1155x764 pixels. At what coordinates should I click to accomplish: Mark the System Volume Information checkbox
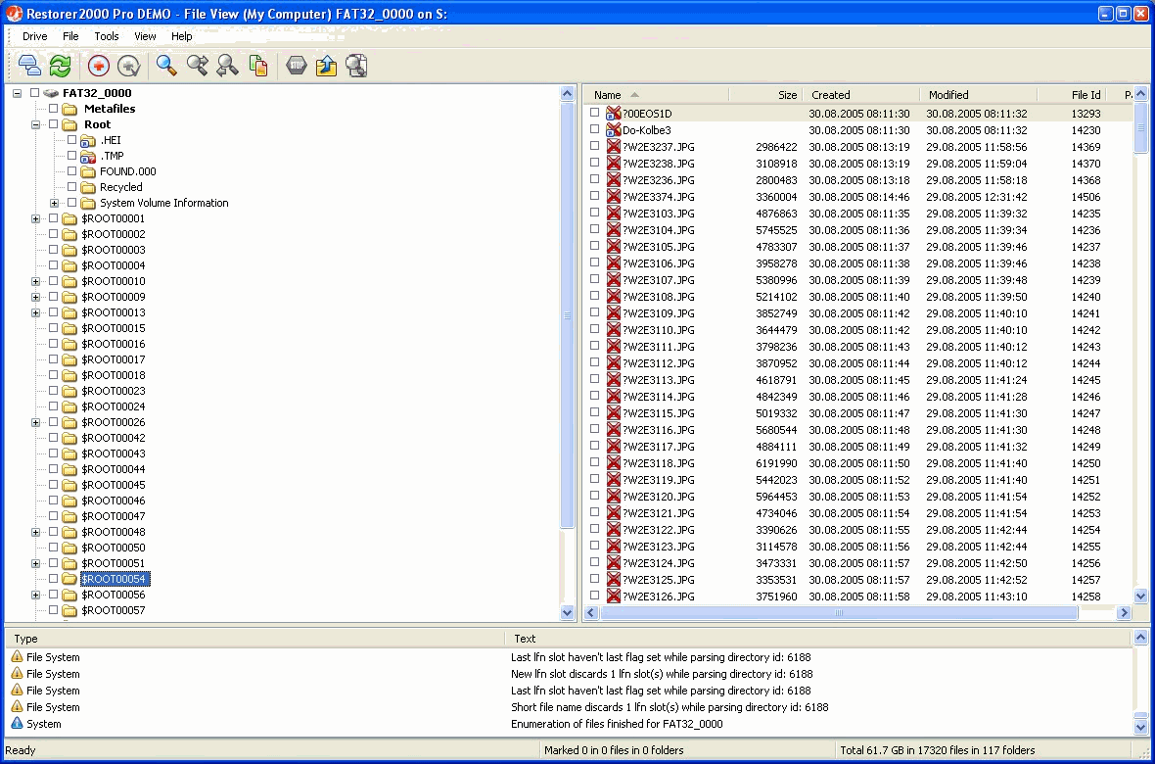click(x=71, y=203)
